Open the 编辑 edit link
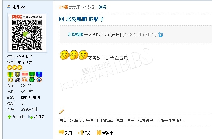This screenshot has height=139, width=212. tap(102, 7)
